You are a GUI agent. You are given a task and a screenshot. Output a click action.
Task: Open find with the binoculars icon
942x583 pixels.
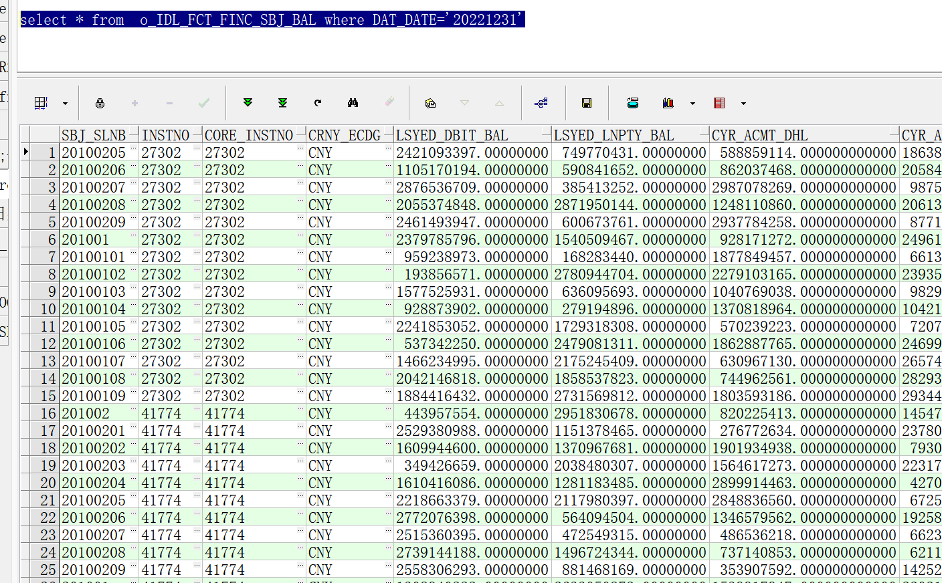coord(353,103)
